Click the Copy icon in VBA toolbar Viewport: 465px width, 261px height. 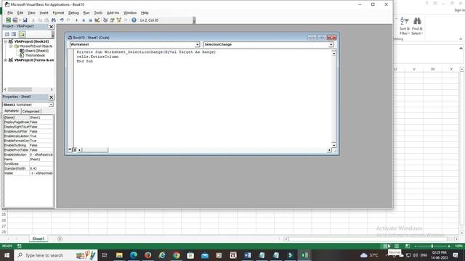coord(40,20)
